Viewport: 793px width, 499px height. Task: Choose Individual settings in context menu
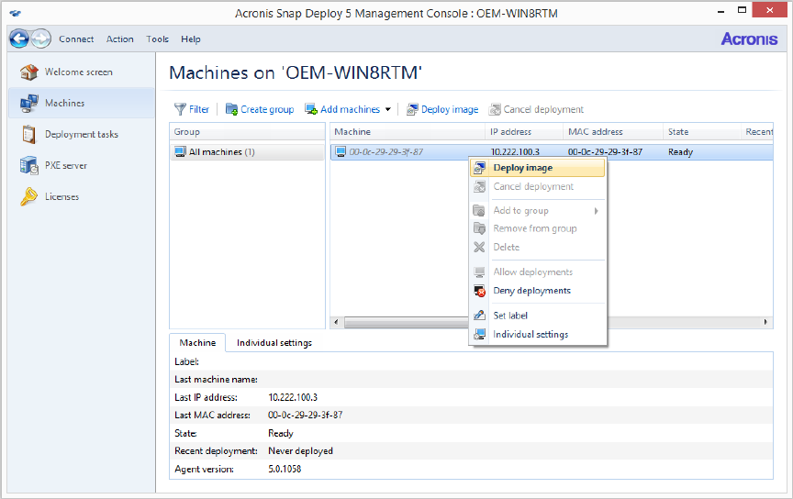538,334
